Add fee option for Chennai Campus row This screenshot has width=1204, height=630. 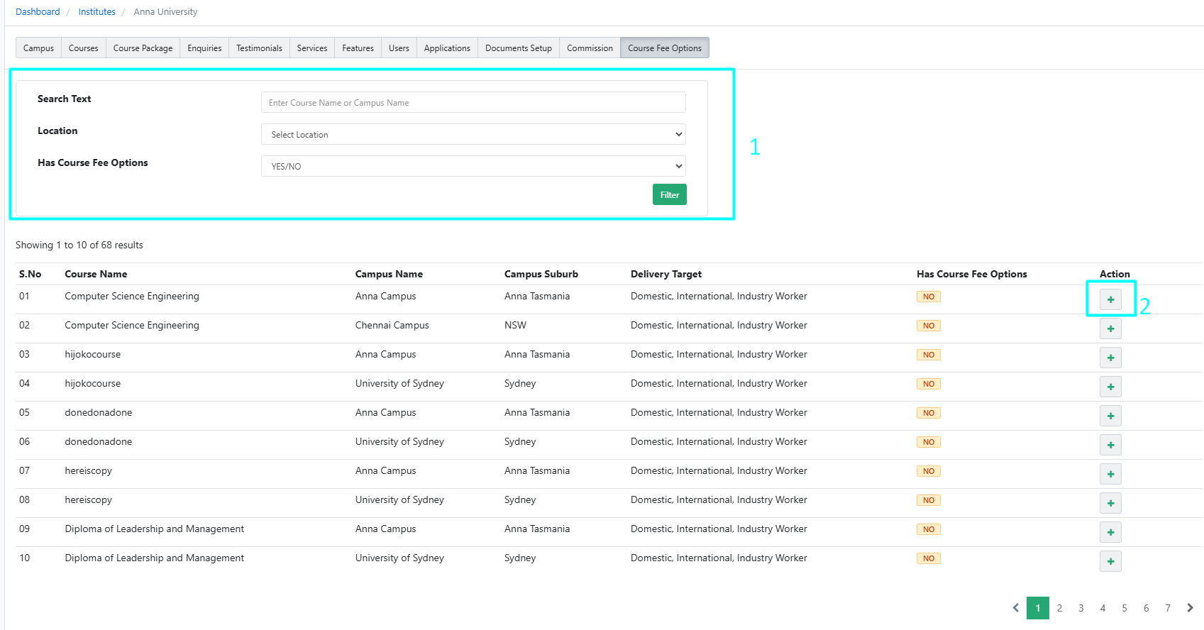(x=1110, y=328)
